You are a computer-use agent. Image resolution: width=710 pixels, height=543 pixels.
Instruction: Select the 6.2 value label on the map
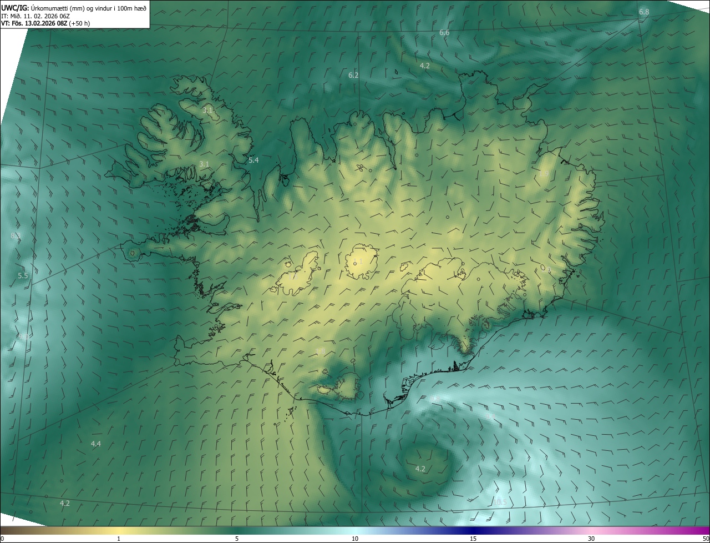(x=353, y=75)
